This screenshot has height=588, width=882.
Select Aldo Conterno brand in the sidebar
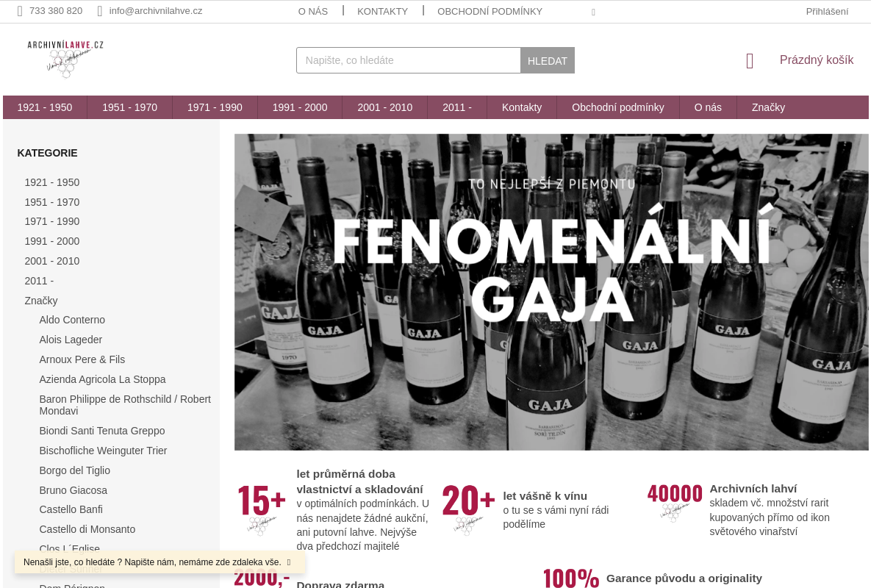(x=72, y=320)
